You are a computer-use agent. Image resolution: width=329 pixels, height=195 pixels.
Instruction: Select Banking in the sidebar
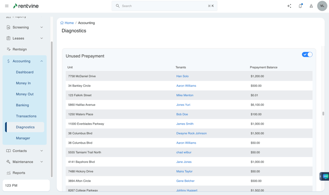coord(22,105)
